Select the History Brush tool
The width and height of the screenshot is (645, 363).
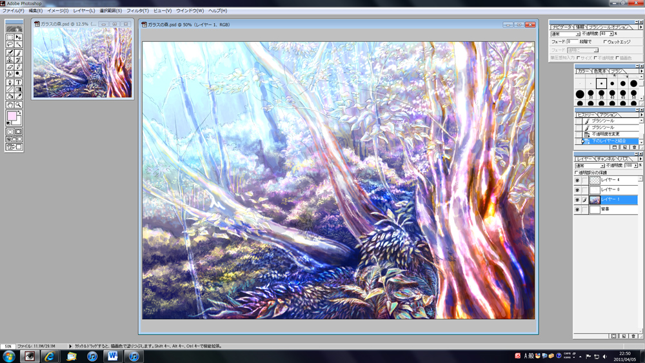point(19,59)
